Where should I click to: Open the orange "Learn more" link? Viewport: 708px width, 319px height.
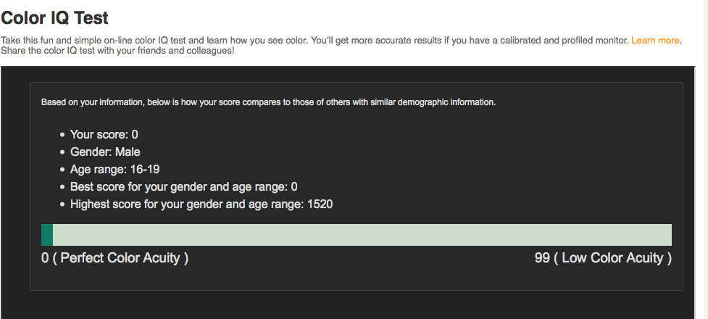click(655, 41)
